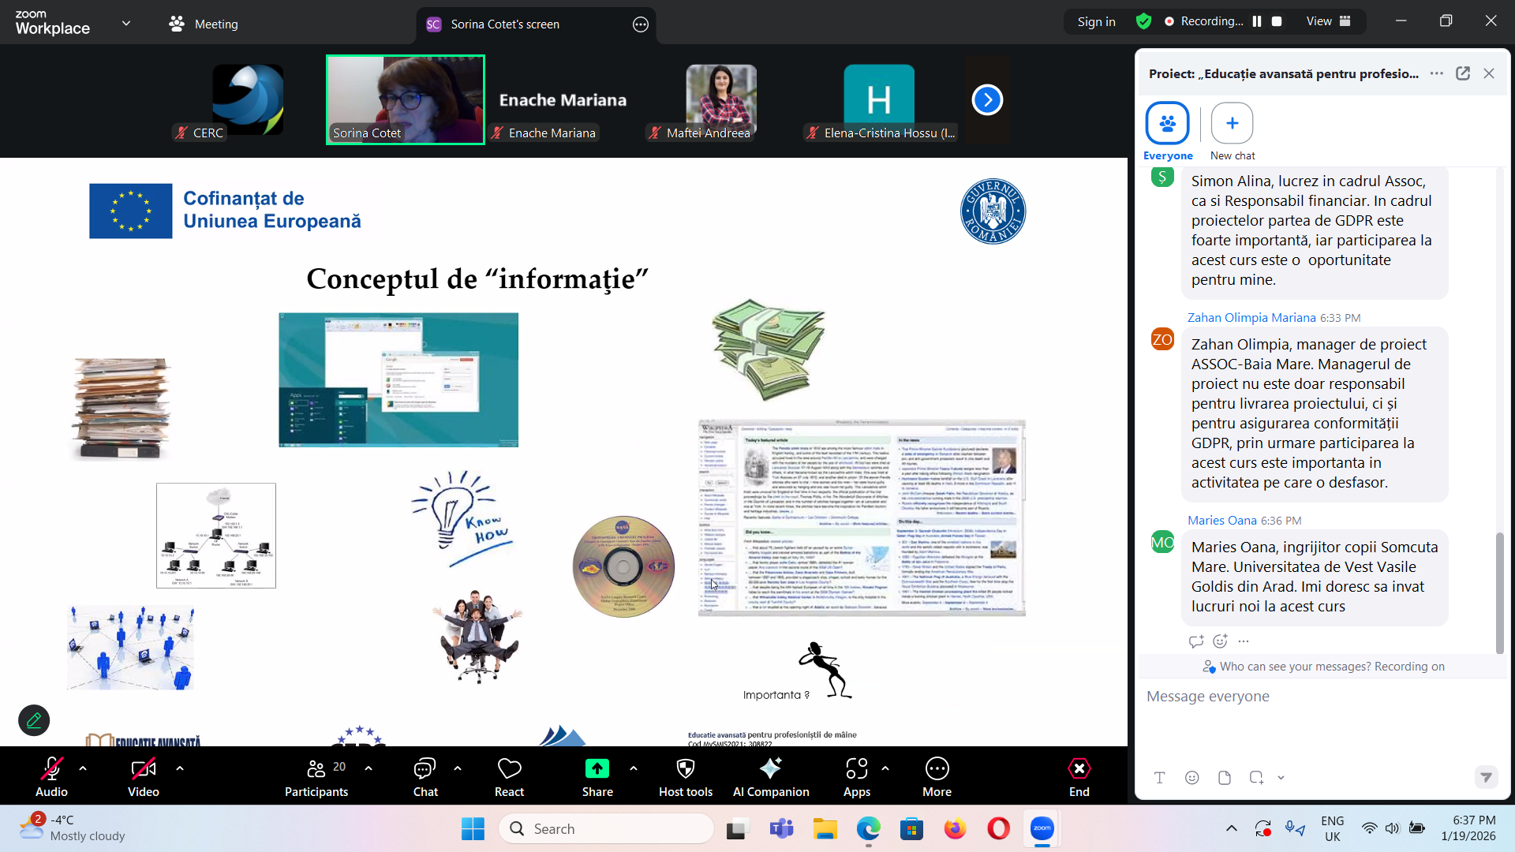1515x852 pixels.
Task: Open emoji picker in chat composer
Action: click(x=1191, y=778)
